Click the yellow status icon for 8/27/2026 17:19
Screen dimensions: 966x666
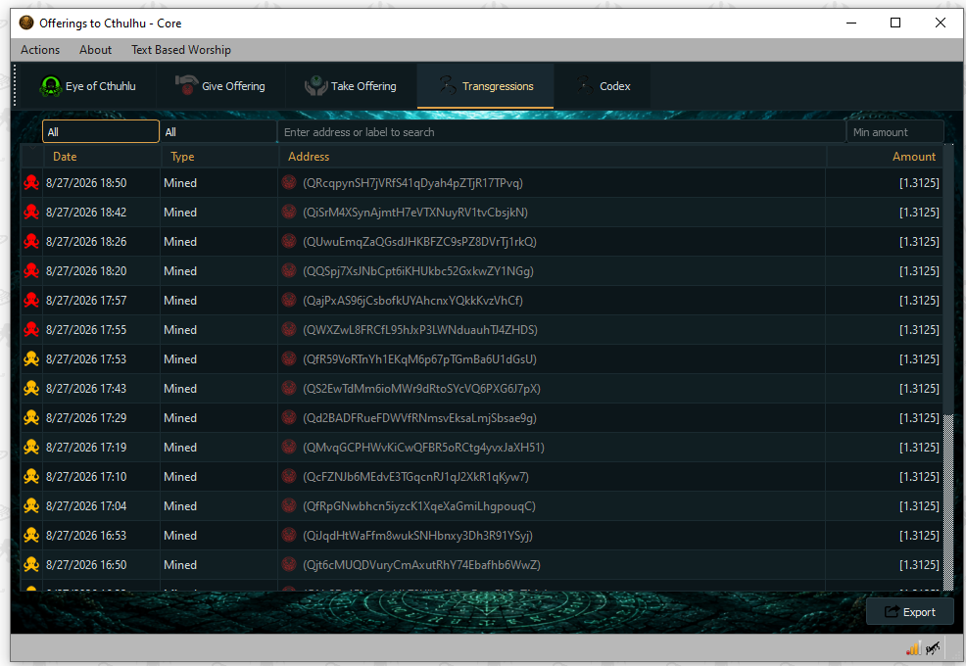point(31,448)
